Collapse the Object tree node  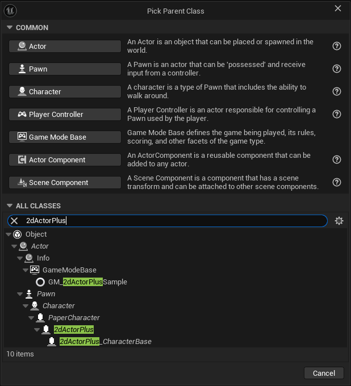[8, 234]
